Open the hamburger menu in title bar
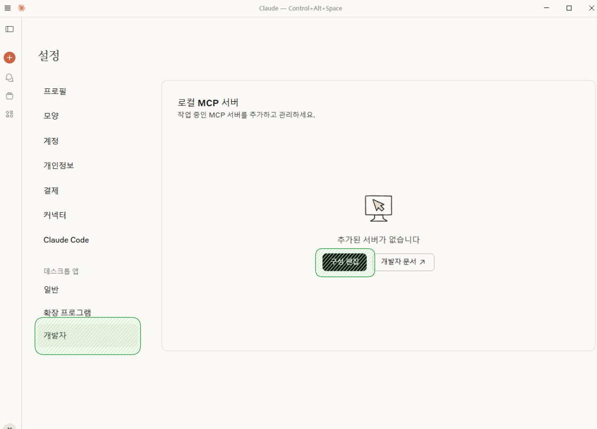 click(7, 8)
